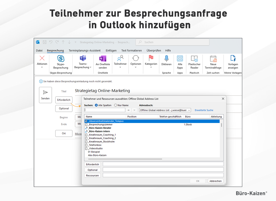The image size is (276, 201).
Task: Select Abo Büro-Kaizen entry
Action: pyautogui.click(x=152, y=155)
